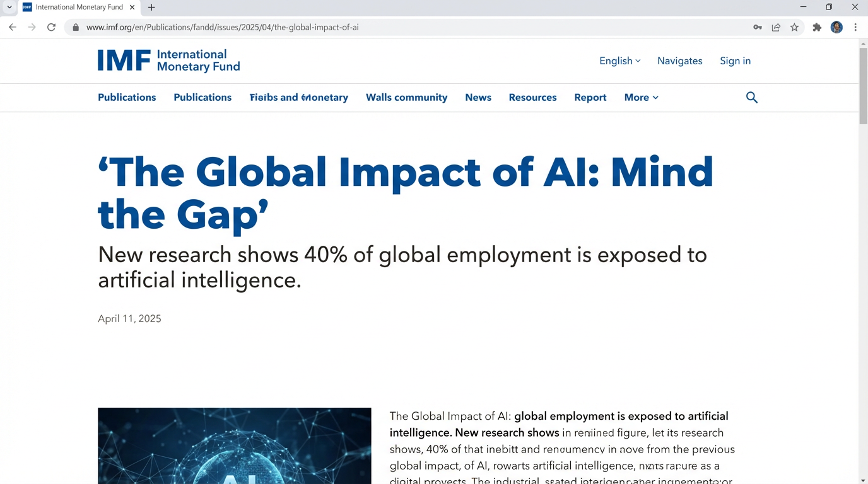Click the back navigation arrow
The height and width of the screenshot is (484, 868).
(x=13, y=27)
